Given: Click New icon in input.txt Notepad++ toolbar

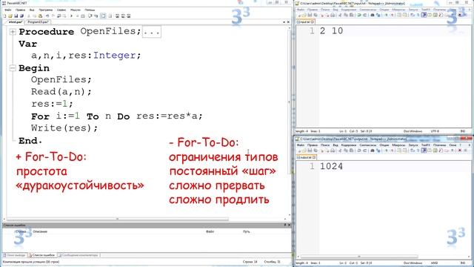Looking at the screenshot, I should 299,15.
